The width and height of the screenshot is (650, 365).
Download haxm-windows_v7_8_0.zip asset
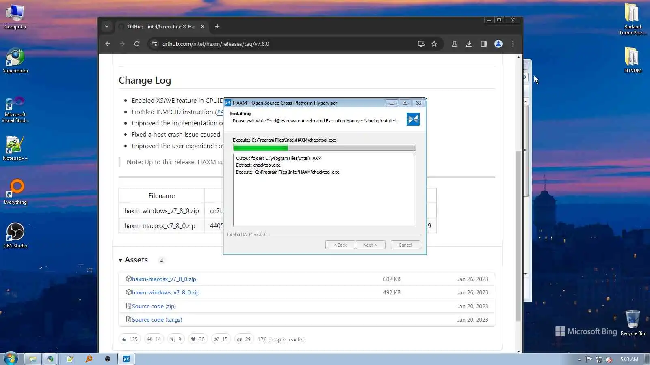(x=166, y=292)
